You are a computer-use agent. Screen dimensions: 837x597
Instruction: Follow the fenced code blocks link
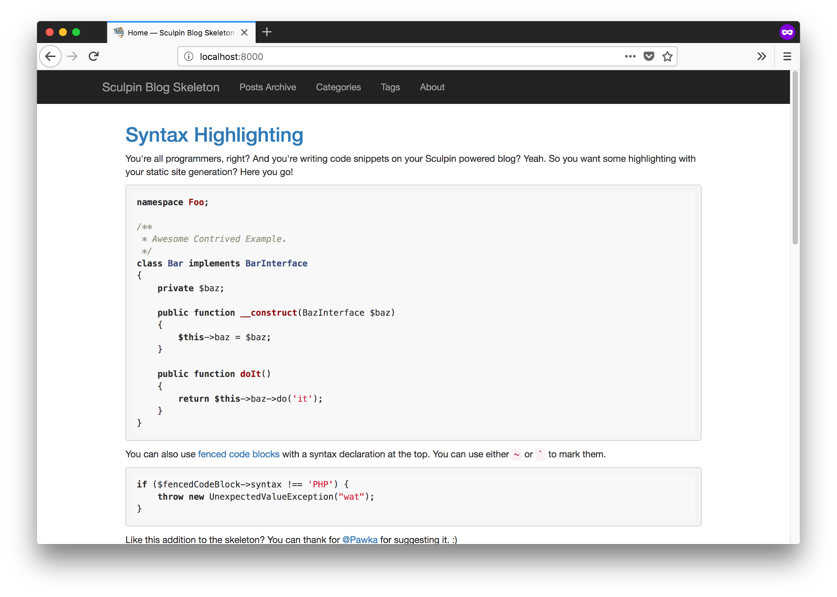point(239,454)
